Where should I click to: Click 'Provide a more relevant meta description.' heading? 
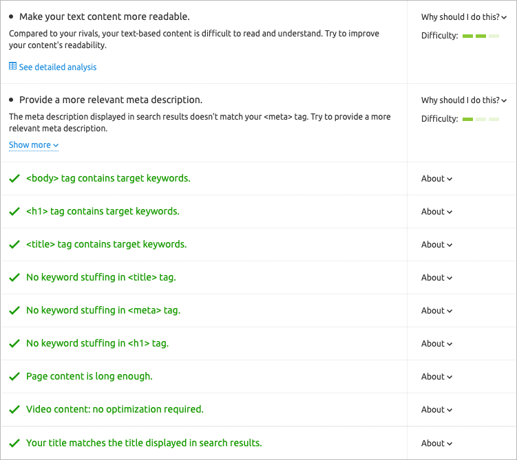click(111, 100)
